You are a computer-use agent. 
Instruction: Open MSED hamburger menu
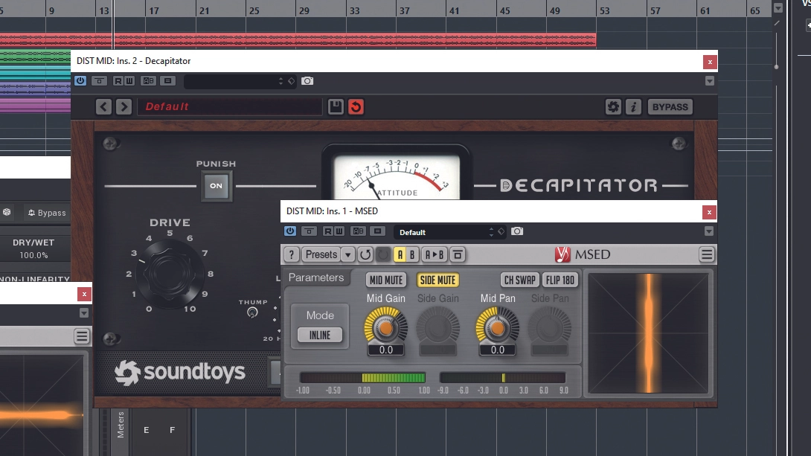707,254
